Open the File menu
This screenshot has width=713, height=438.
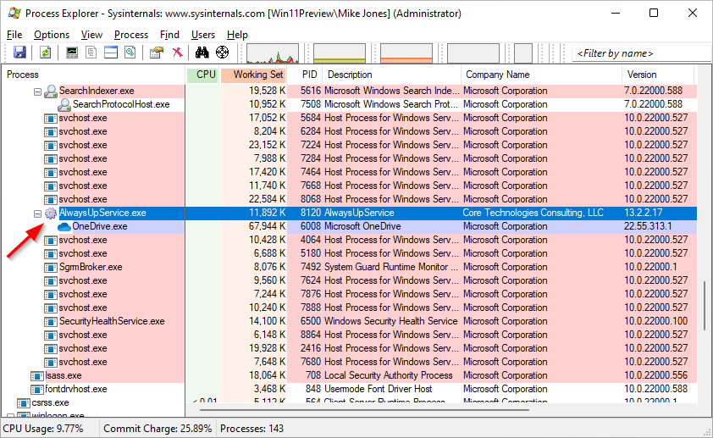tap(14, 35)
